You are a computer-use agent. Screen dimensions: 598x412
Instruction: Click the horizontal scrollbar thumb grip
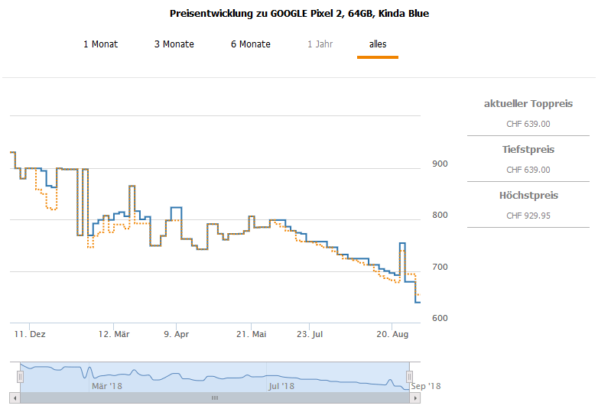[215, 398]
